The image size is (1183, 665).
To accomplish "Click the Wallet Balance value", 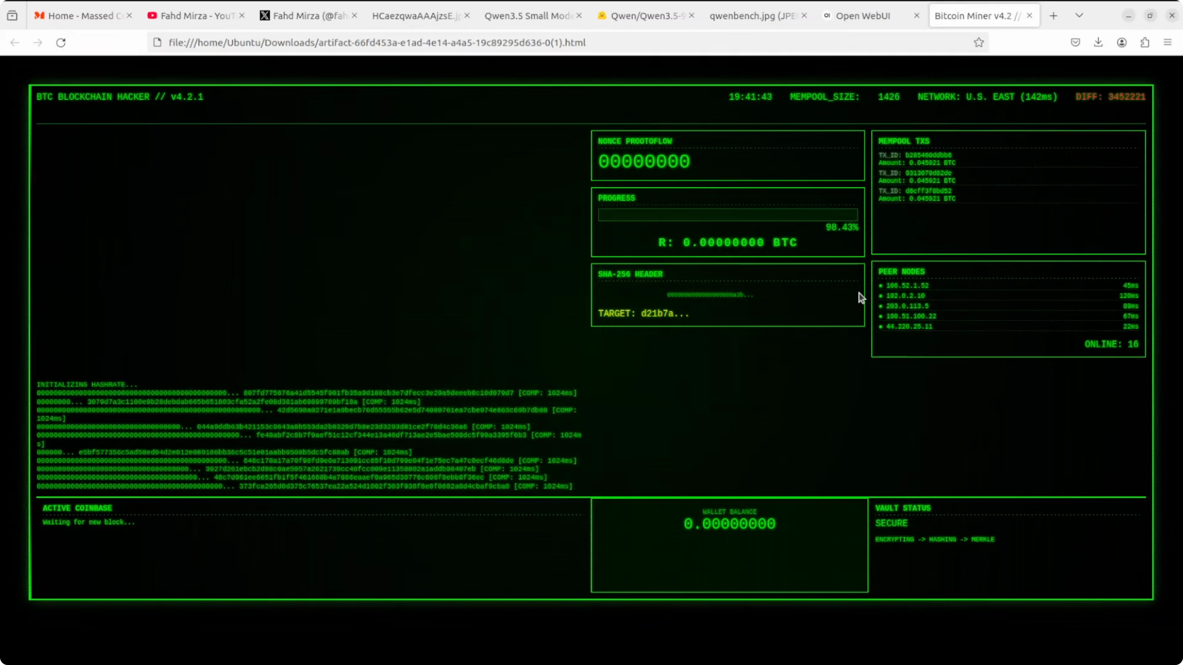I will [729, 524].
